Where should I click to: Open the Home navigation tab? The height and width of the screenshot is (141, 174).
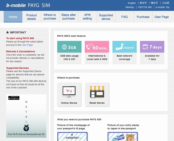13,17
